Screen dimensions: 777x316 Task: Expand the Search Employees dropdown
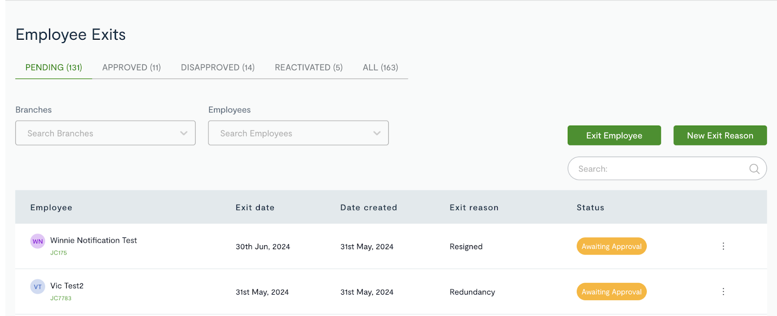pos(298,133)
